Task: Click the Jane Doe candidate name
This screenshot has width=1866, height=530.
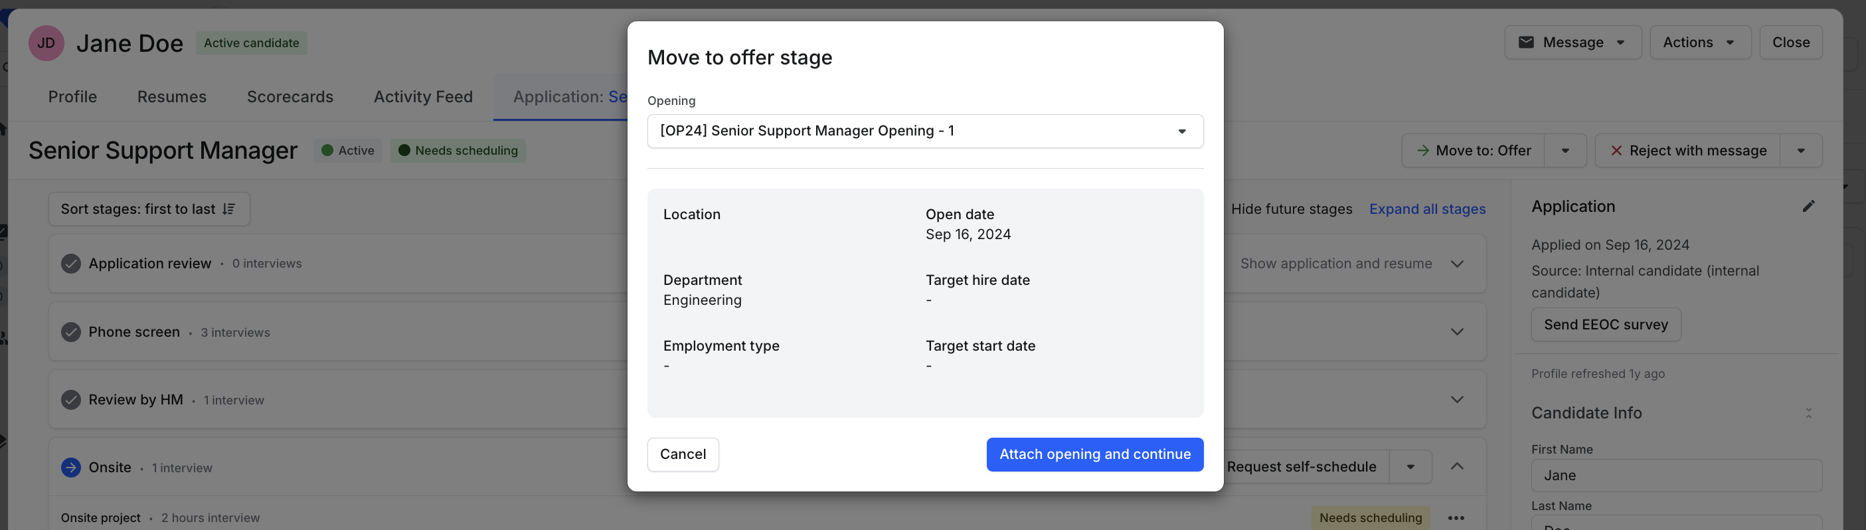Action: pyautogui.click(x=129, y=43)
